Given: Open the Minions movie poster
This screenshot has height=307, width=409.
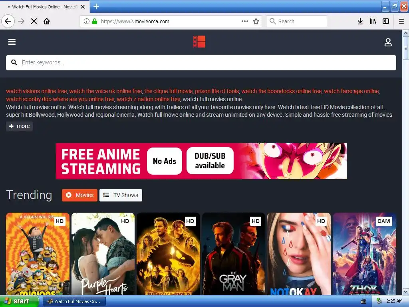Looking at the screenshot, I should [38, 254].
